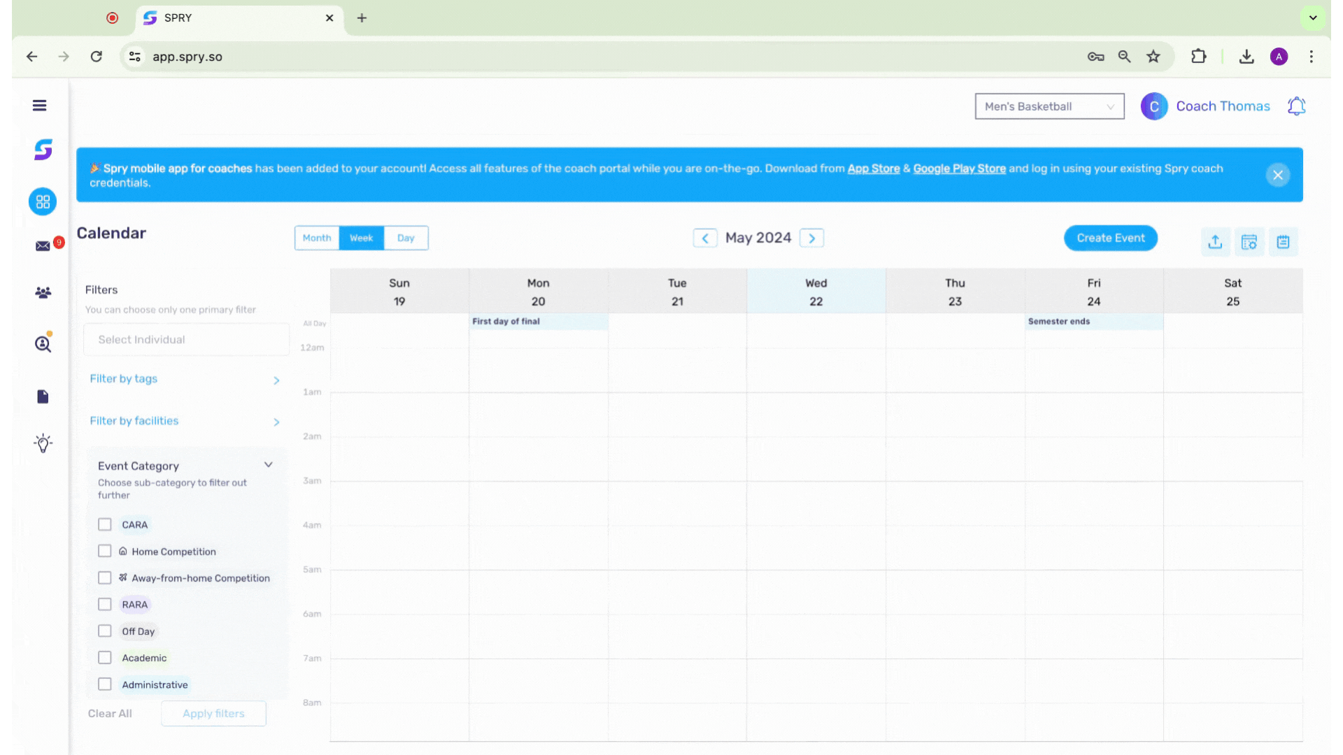
Task: Open the lightbulb ideas icon in sidebar
Action: (x=43, y=443)
